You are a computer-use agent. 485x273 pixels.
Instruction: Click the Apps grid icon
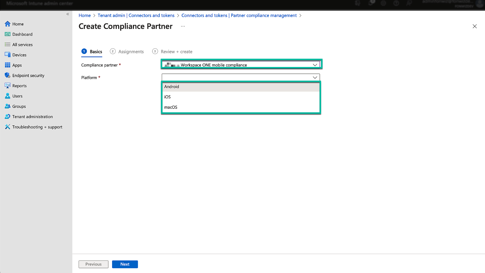click(7, 65)
